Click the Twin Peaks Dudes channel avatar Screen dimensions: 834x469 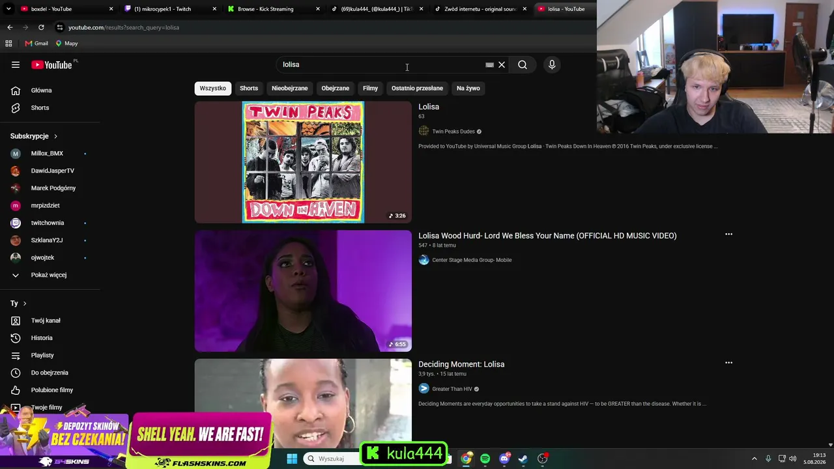click(424, 132)
